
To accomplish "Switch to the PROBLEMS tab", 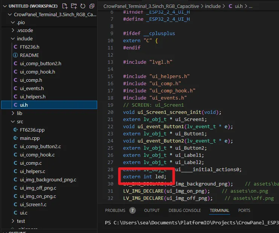I will 115,210.
